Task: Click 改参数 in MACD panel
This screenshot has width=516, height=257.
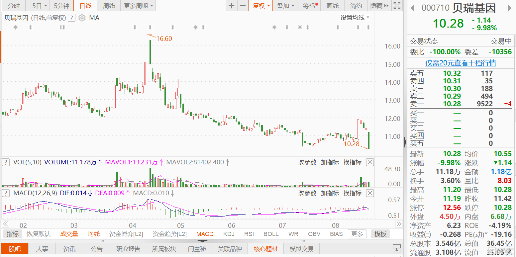Action: [307, 193]
